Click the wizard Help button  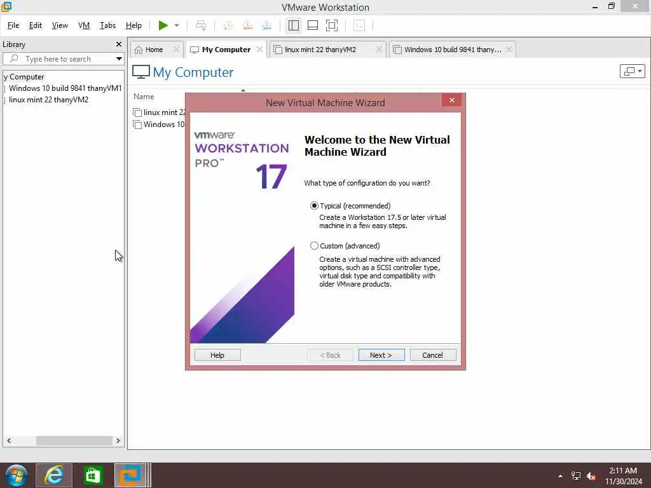217,355
